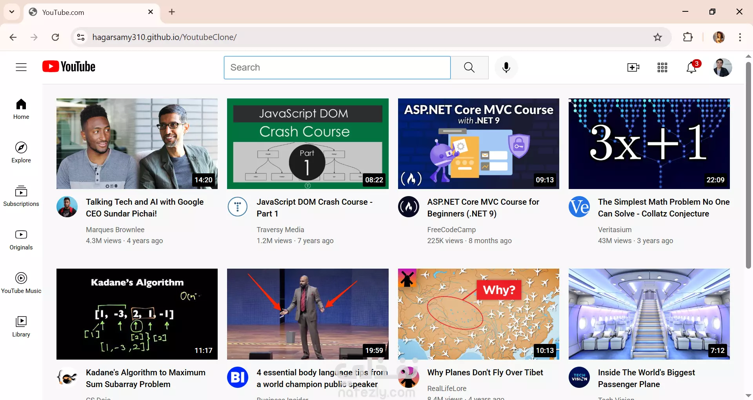Open title "The Simplest Math Problem No One Can Solve"
This screenshot has width=753, height=400.
[x=664, y=208]
